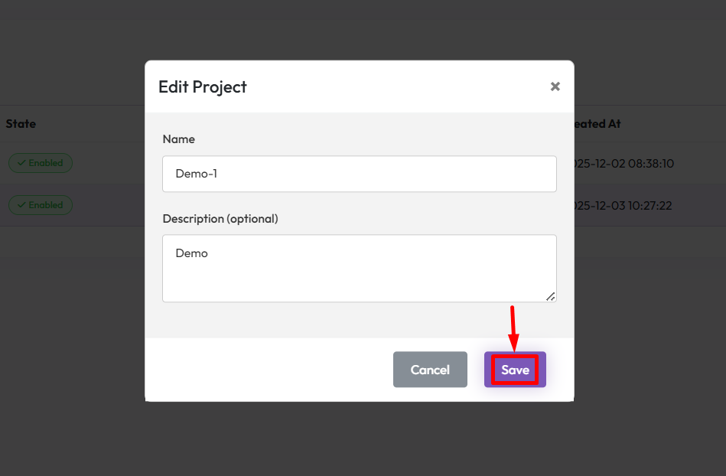Image resolution: width=726 pixels, height=476 pixels.
Task: Click the Description textarea resize handle
Action: (x=551, y=296)
